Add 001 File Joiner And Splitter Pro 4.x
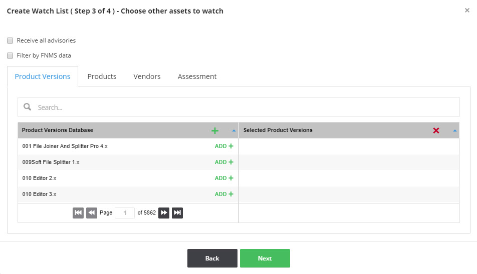Screen dimensions: 477x274 pos(224,146)
